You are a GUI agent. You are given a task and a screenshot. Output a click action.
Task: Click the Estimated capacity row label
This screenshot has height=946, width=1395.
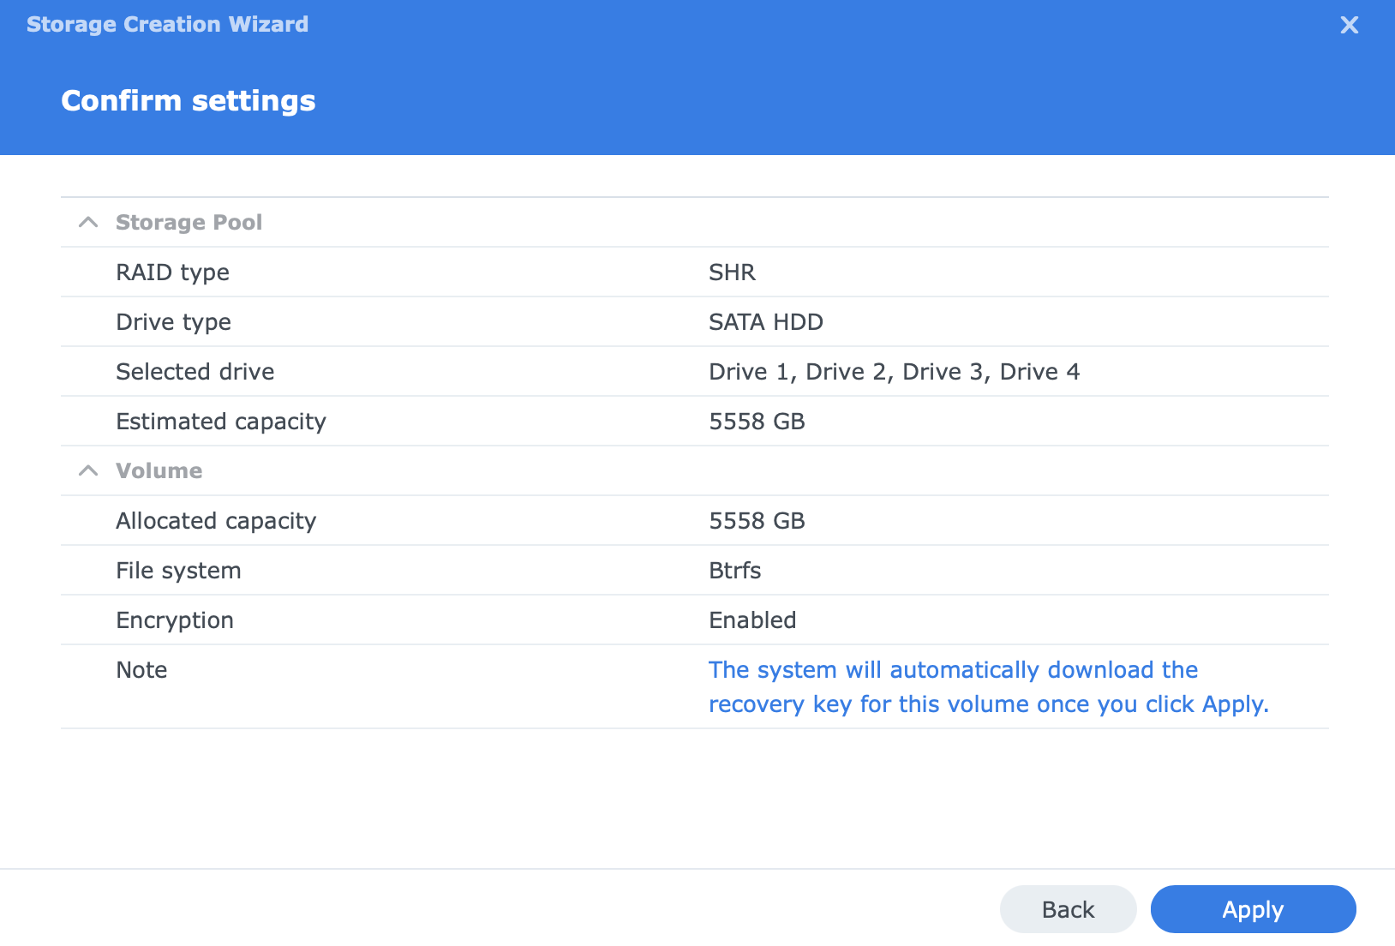coord(220,422)
